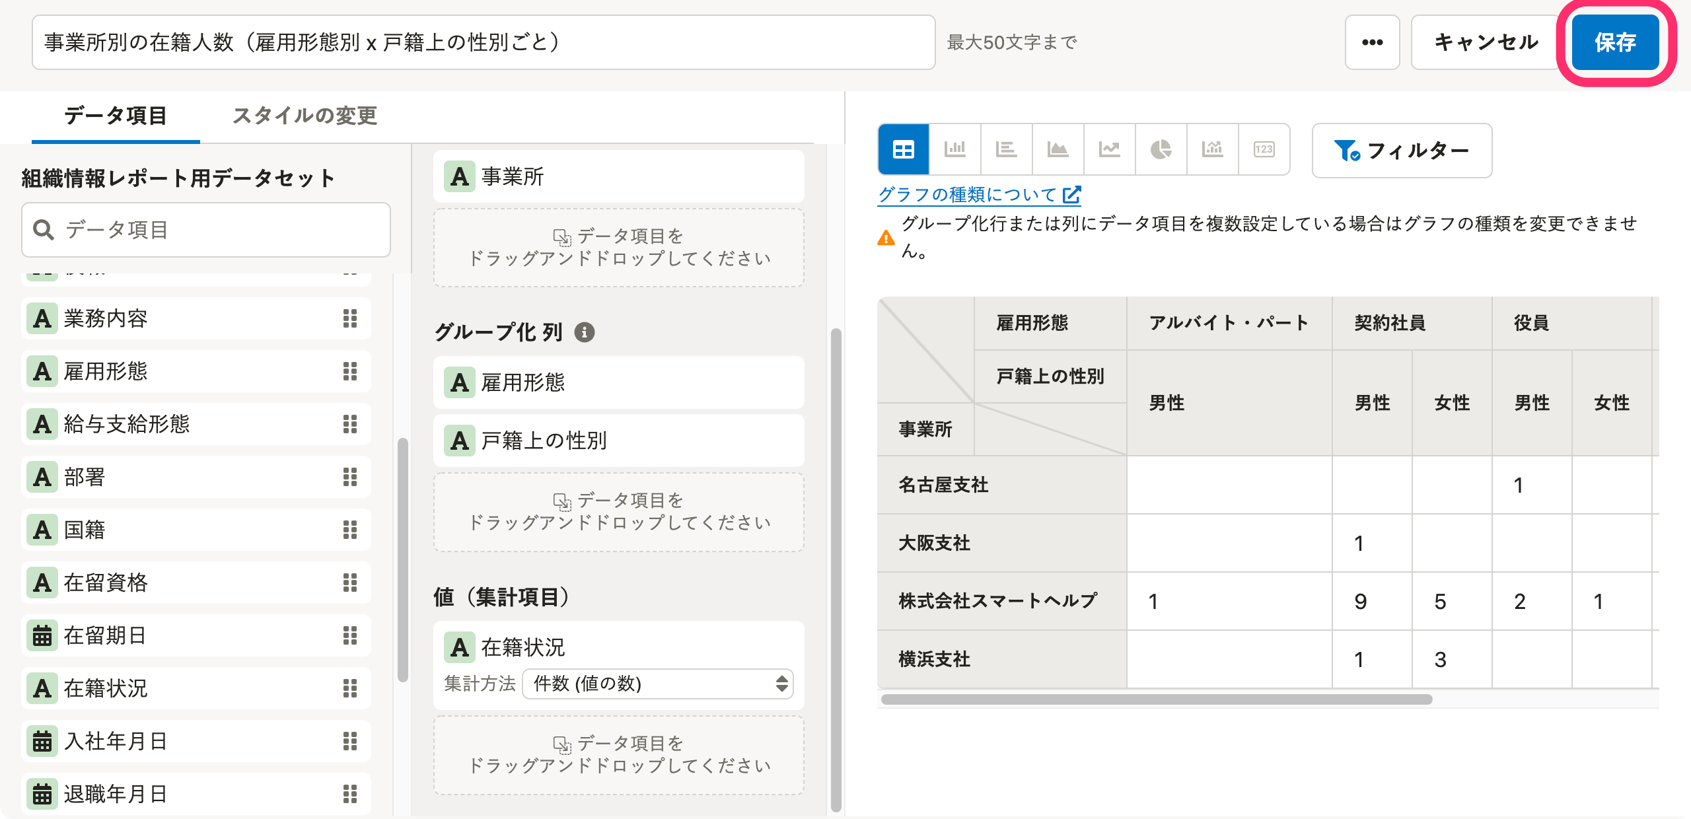
Task: Click the 事業所 item in group rows
Action: [619, 176]
